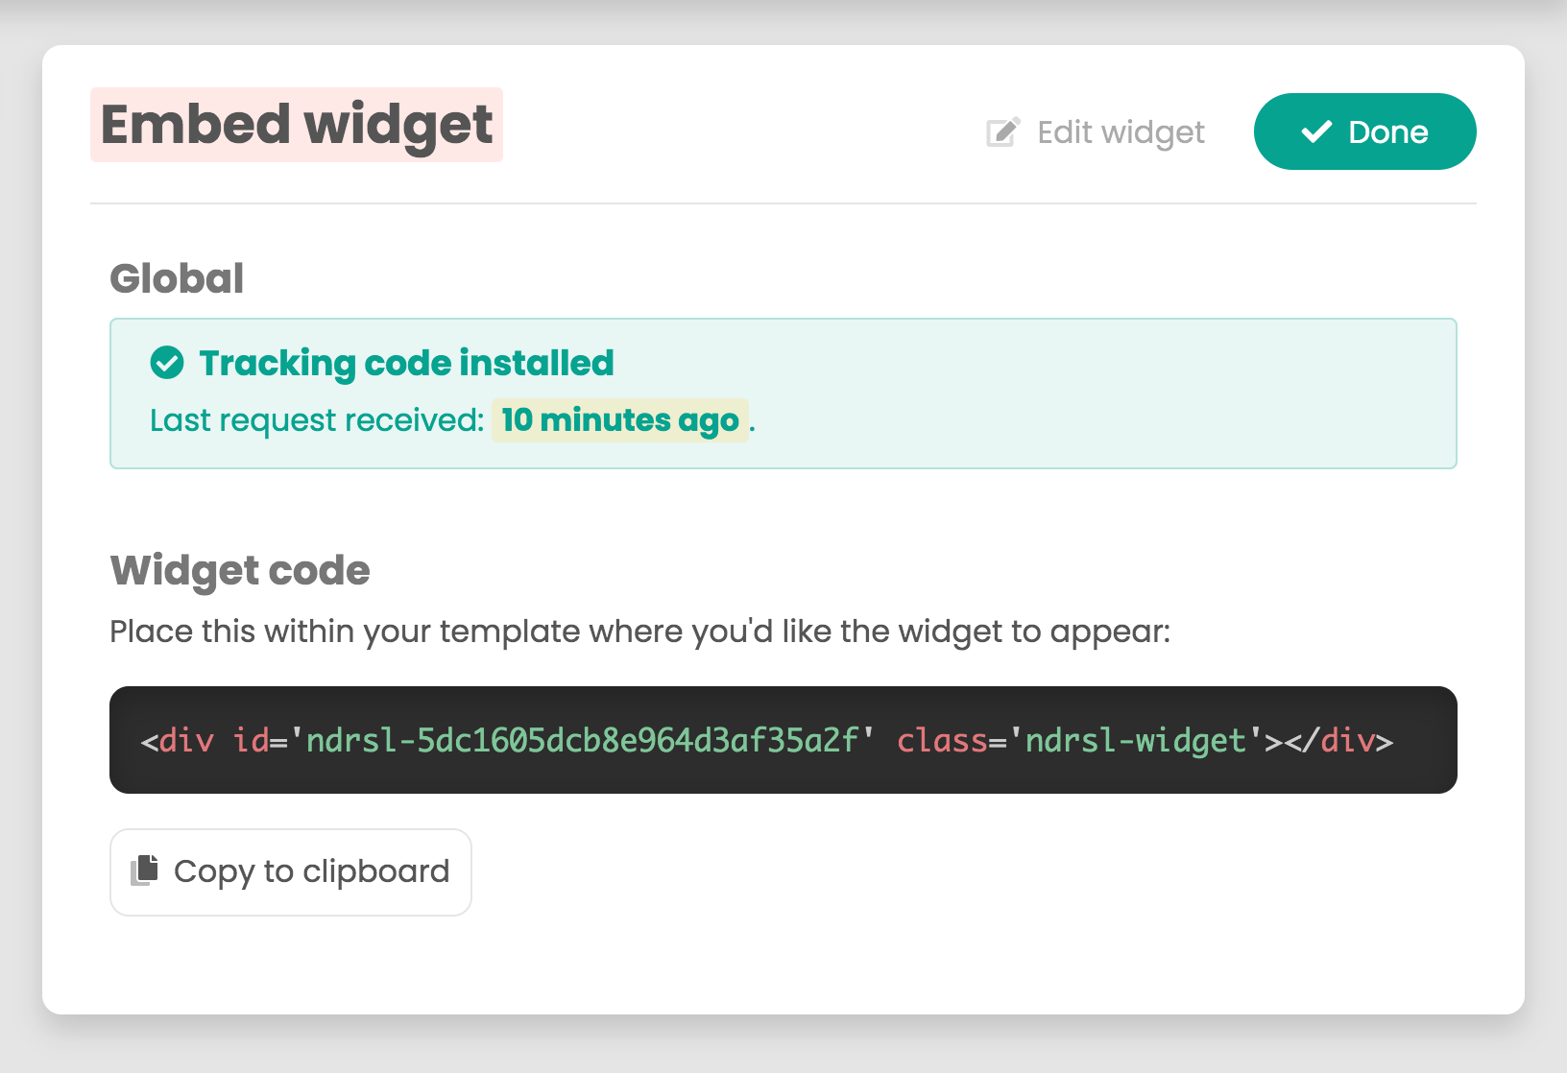The height and width of the screenshot is (1073, 1567).
Task: Click the Embed widget title
Action: pyautogui.click(x=296, y=125)
